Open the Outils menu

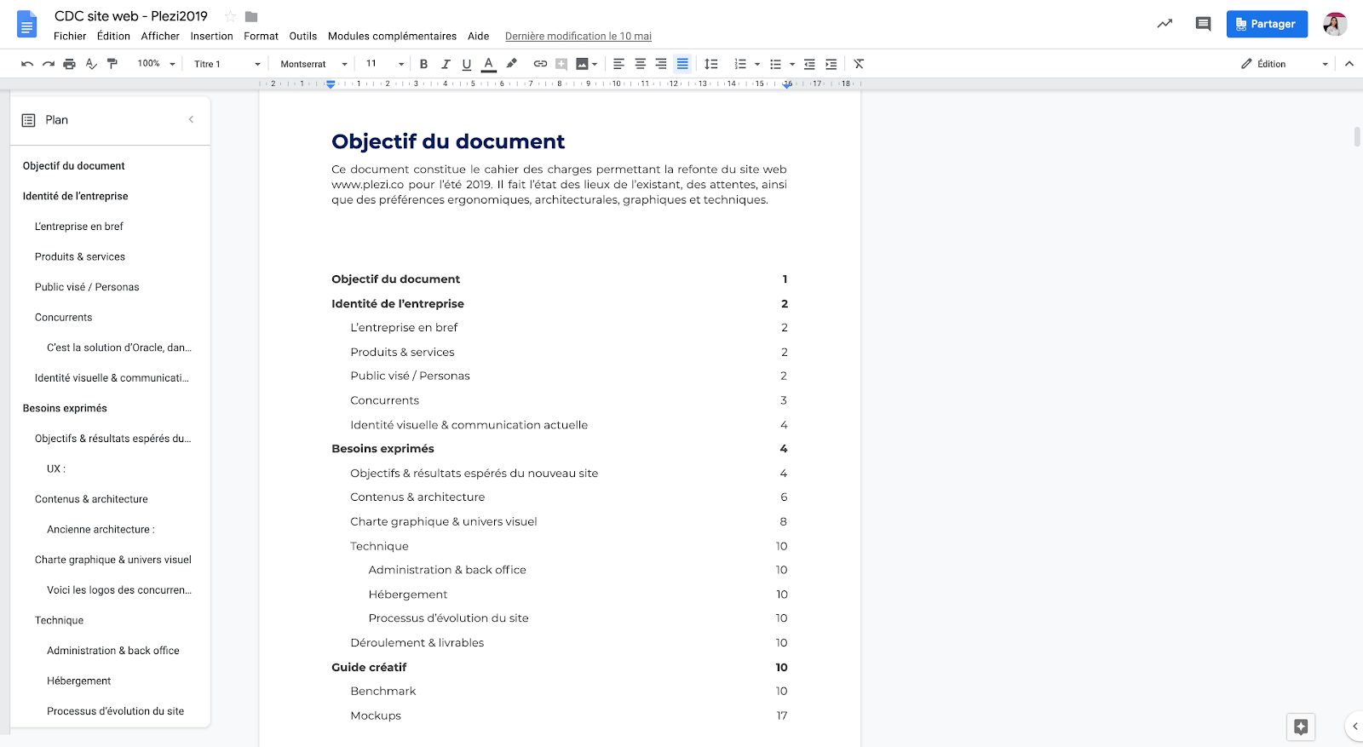click(x=302, y=36)
